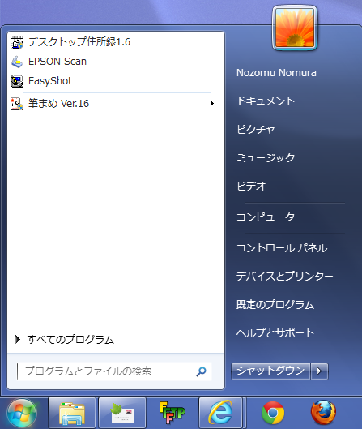
Task: Open the デスクトップ住所録1.6 program icon
Action: click(x=17, y=42)
